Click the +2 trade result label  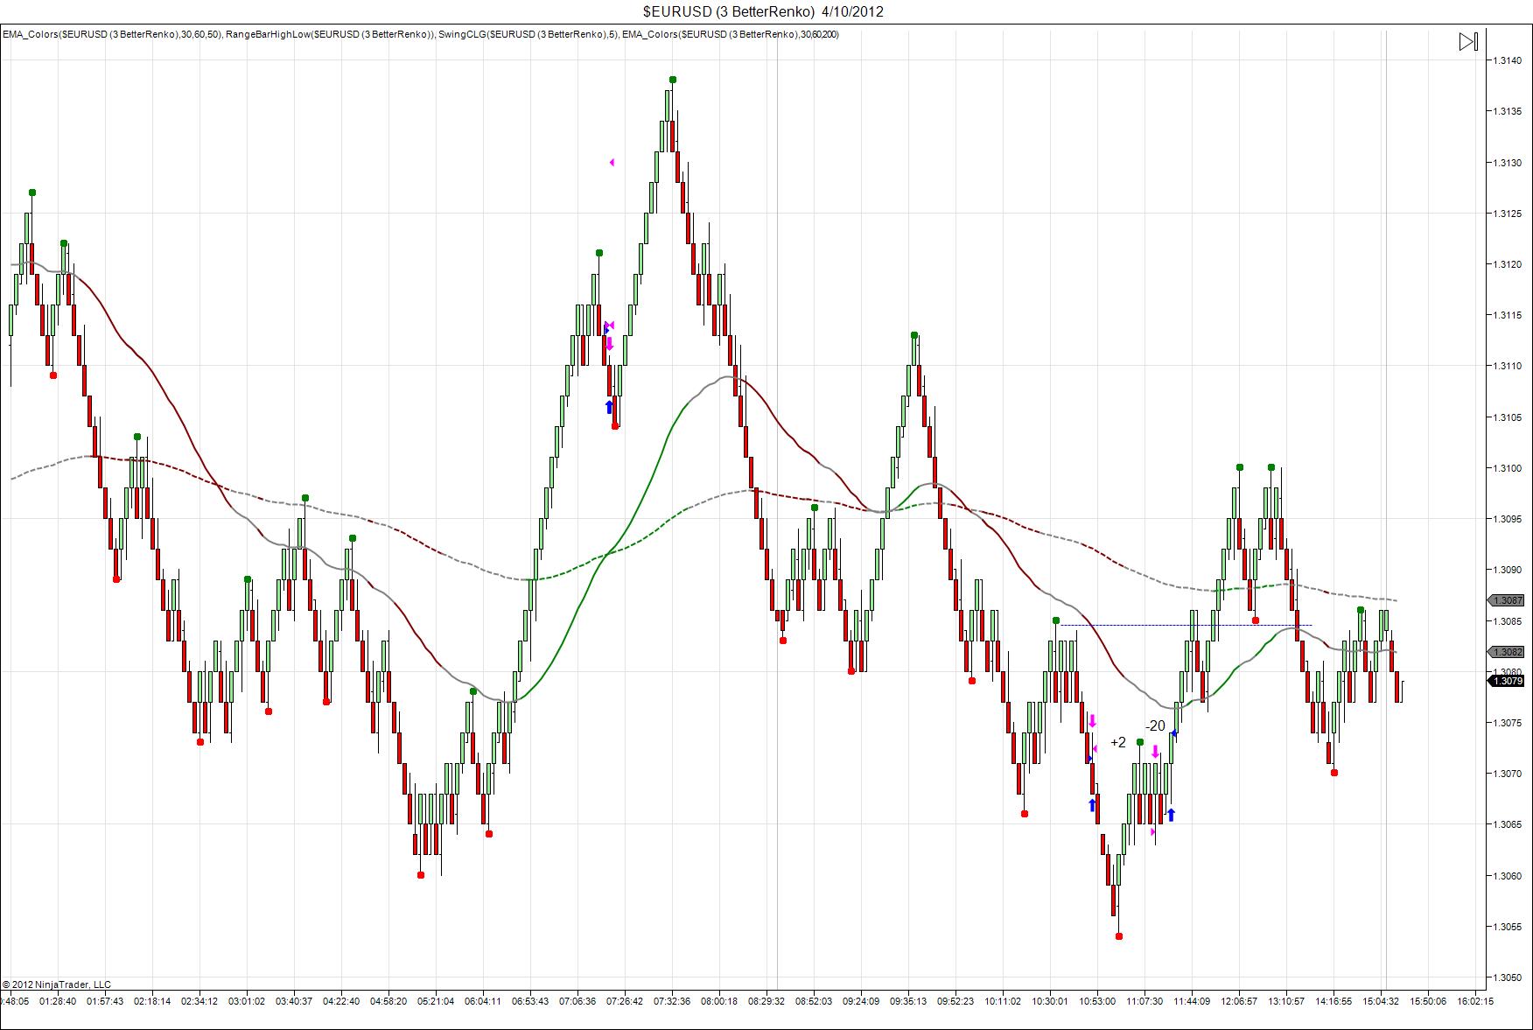point(1118,743)
